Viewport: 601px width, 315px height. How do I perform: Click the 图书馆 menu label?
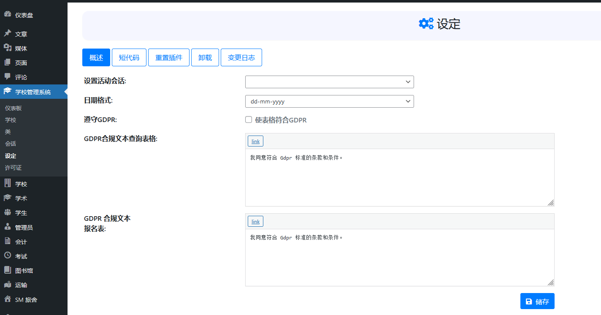coord(24,271)
